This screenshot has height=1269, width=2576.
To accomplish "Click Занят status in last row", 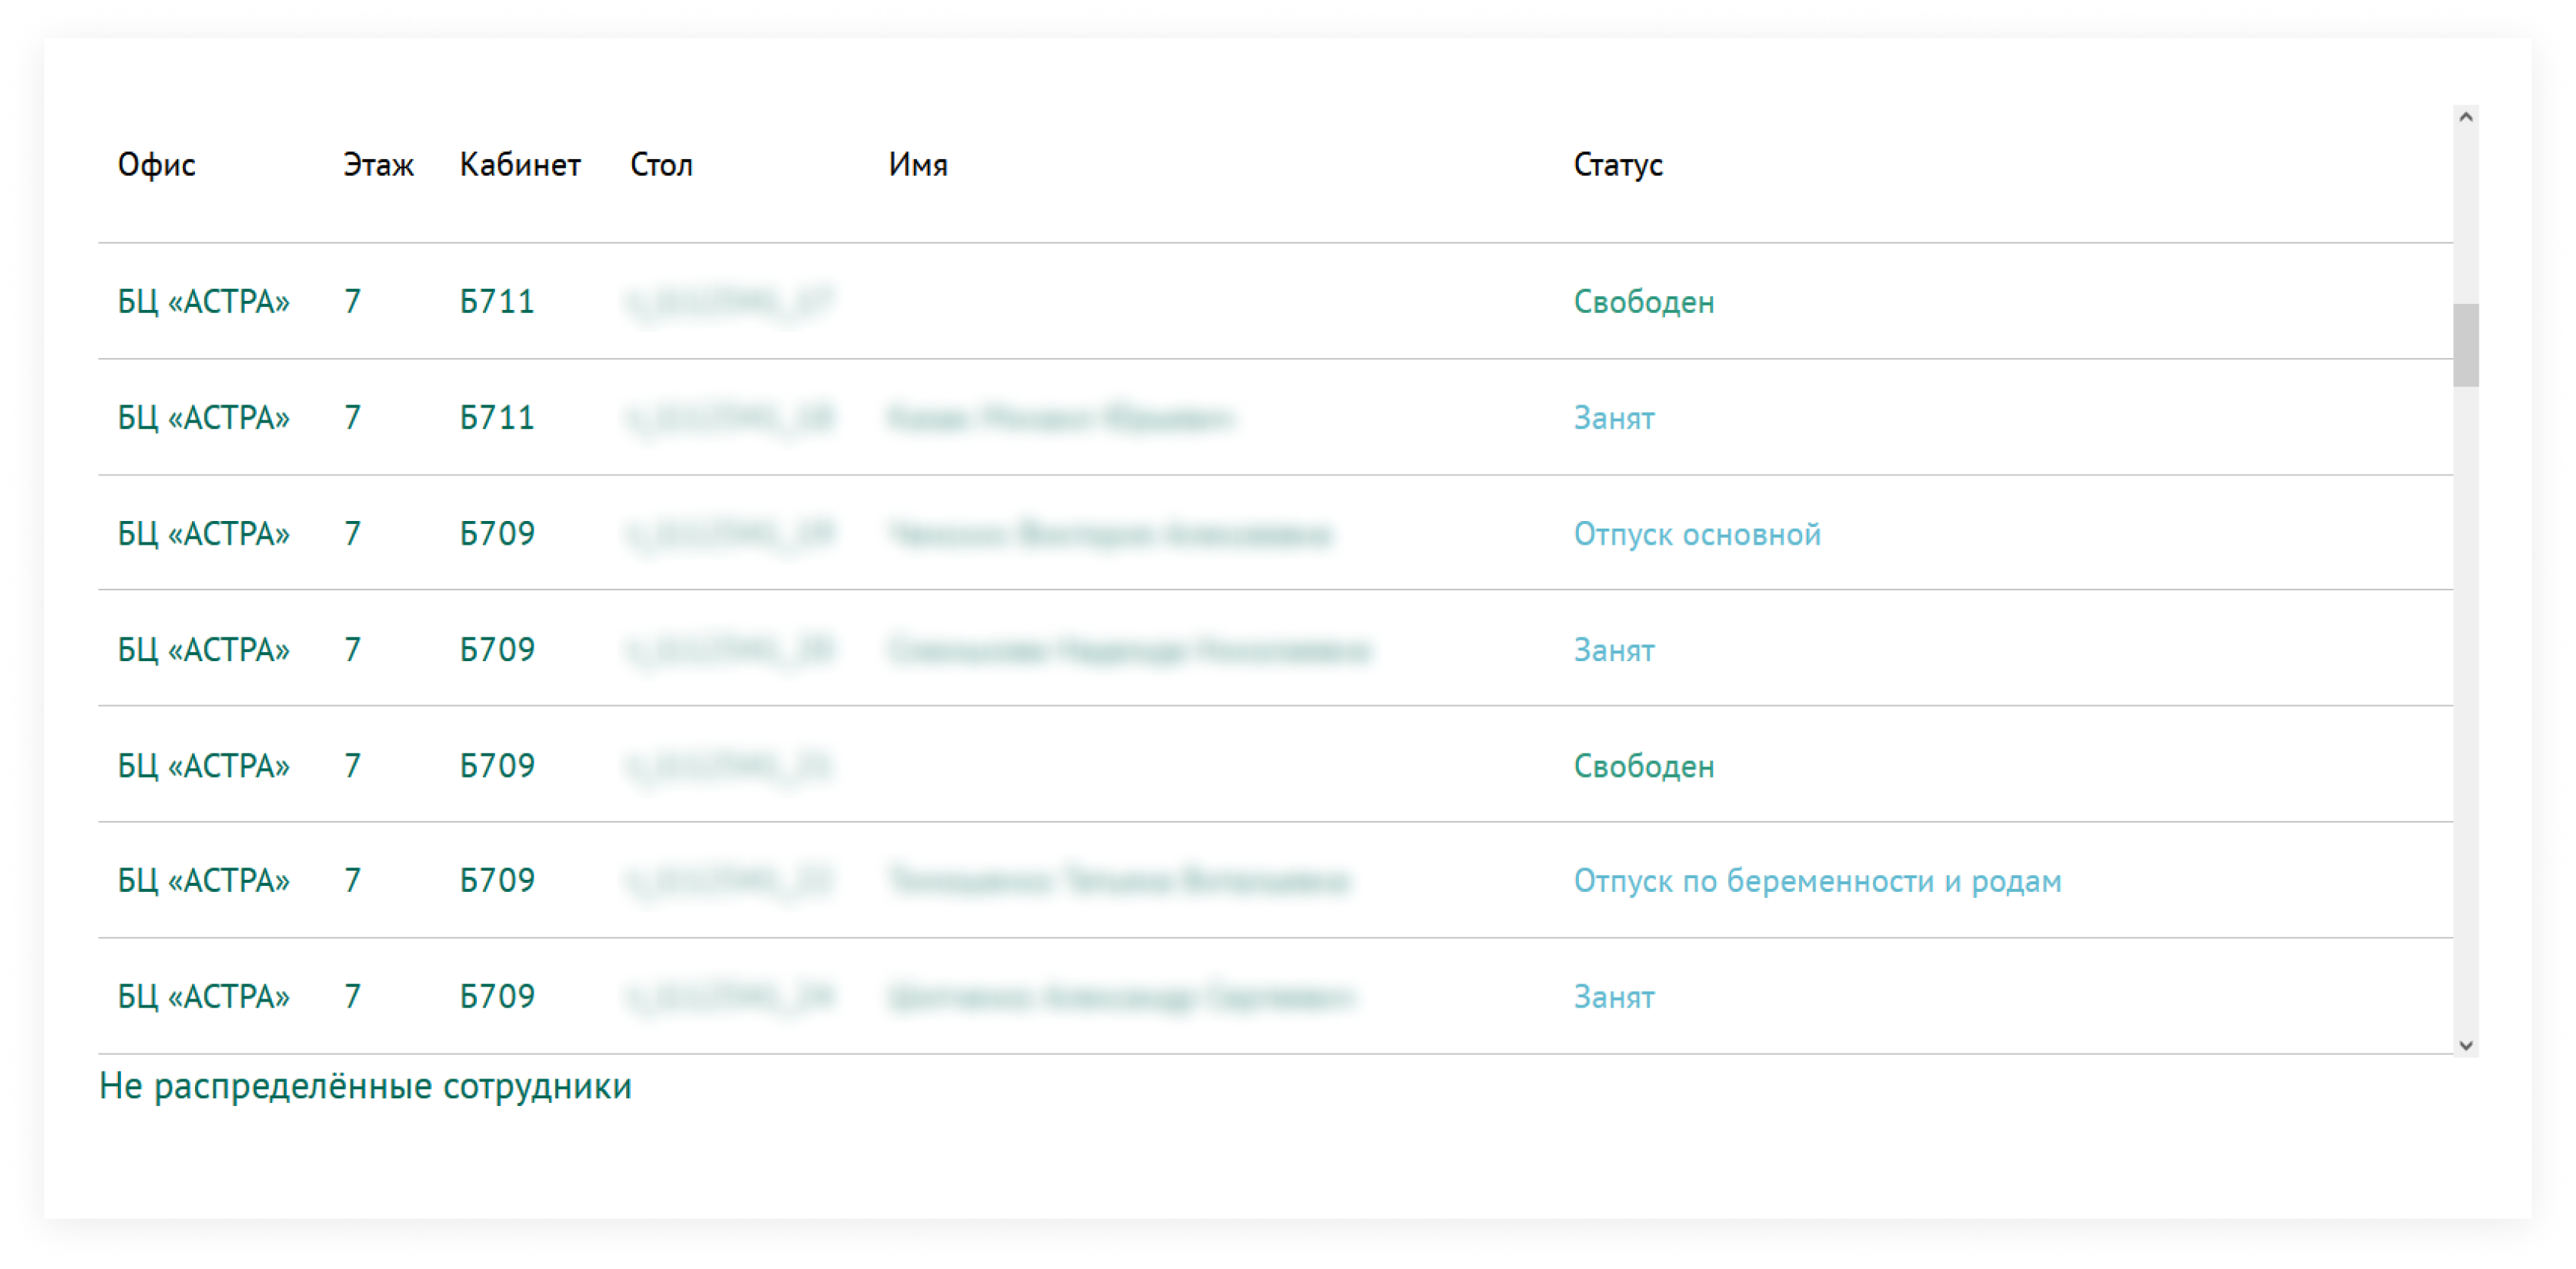I will pyautogui.click(x=1614, y=997).
